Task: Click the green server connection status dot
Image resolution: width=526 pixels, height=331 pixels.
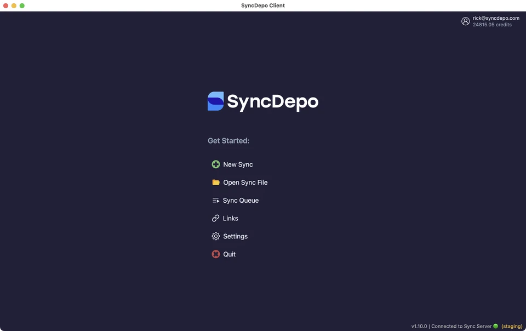Action: 495,326
